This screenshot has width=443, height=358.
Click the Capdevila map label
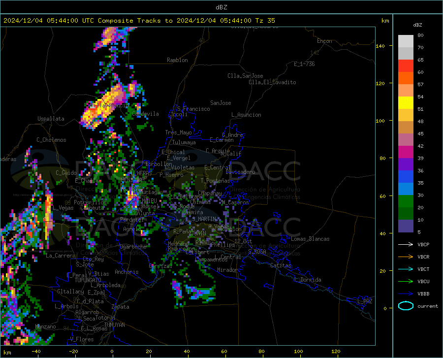coord(145,114)
